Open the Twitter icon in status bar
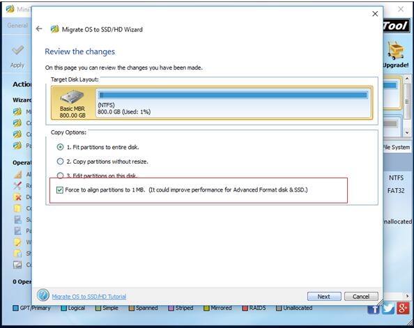 click(x=388, y=309)
